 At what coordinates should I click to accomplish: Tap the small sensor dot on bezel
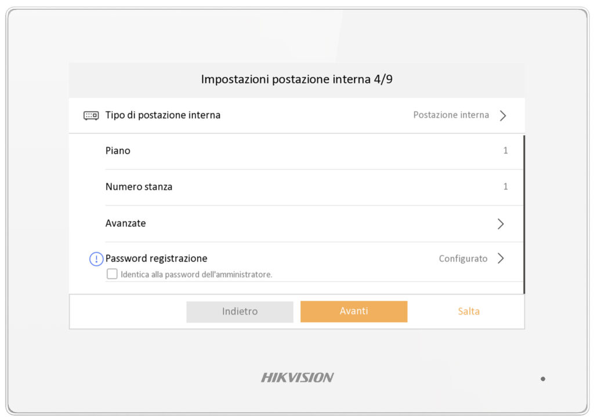coord(543,379)
